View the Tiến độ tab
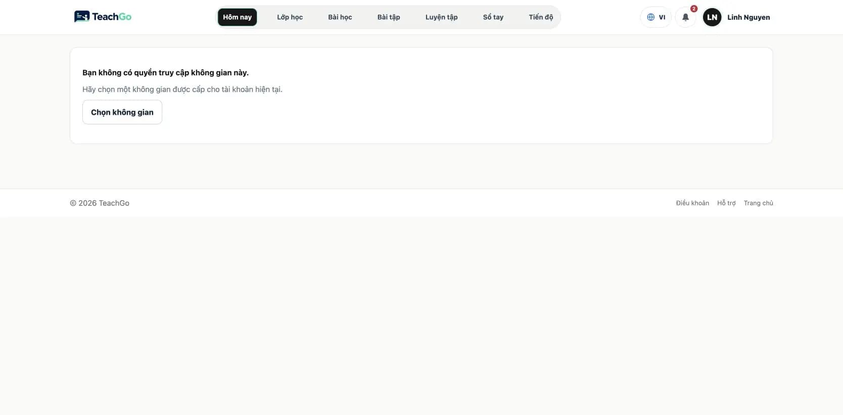This screenshot has width=843, height=415. click(x=541, y=17)
